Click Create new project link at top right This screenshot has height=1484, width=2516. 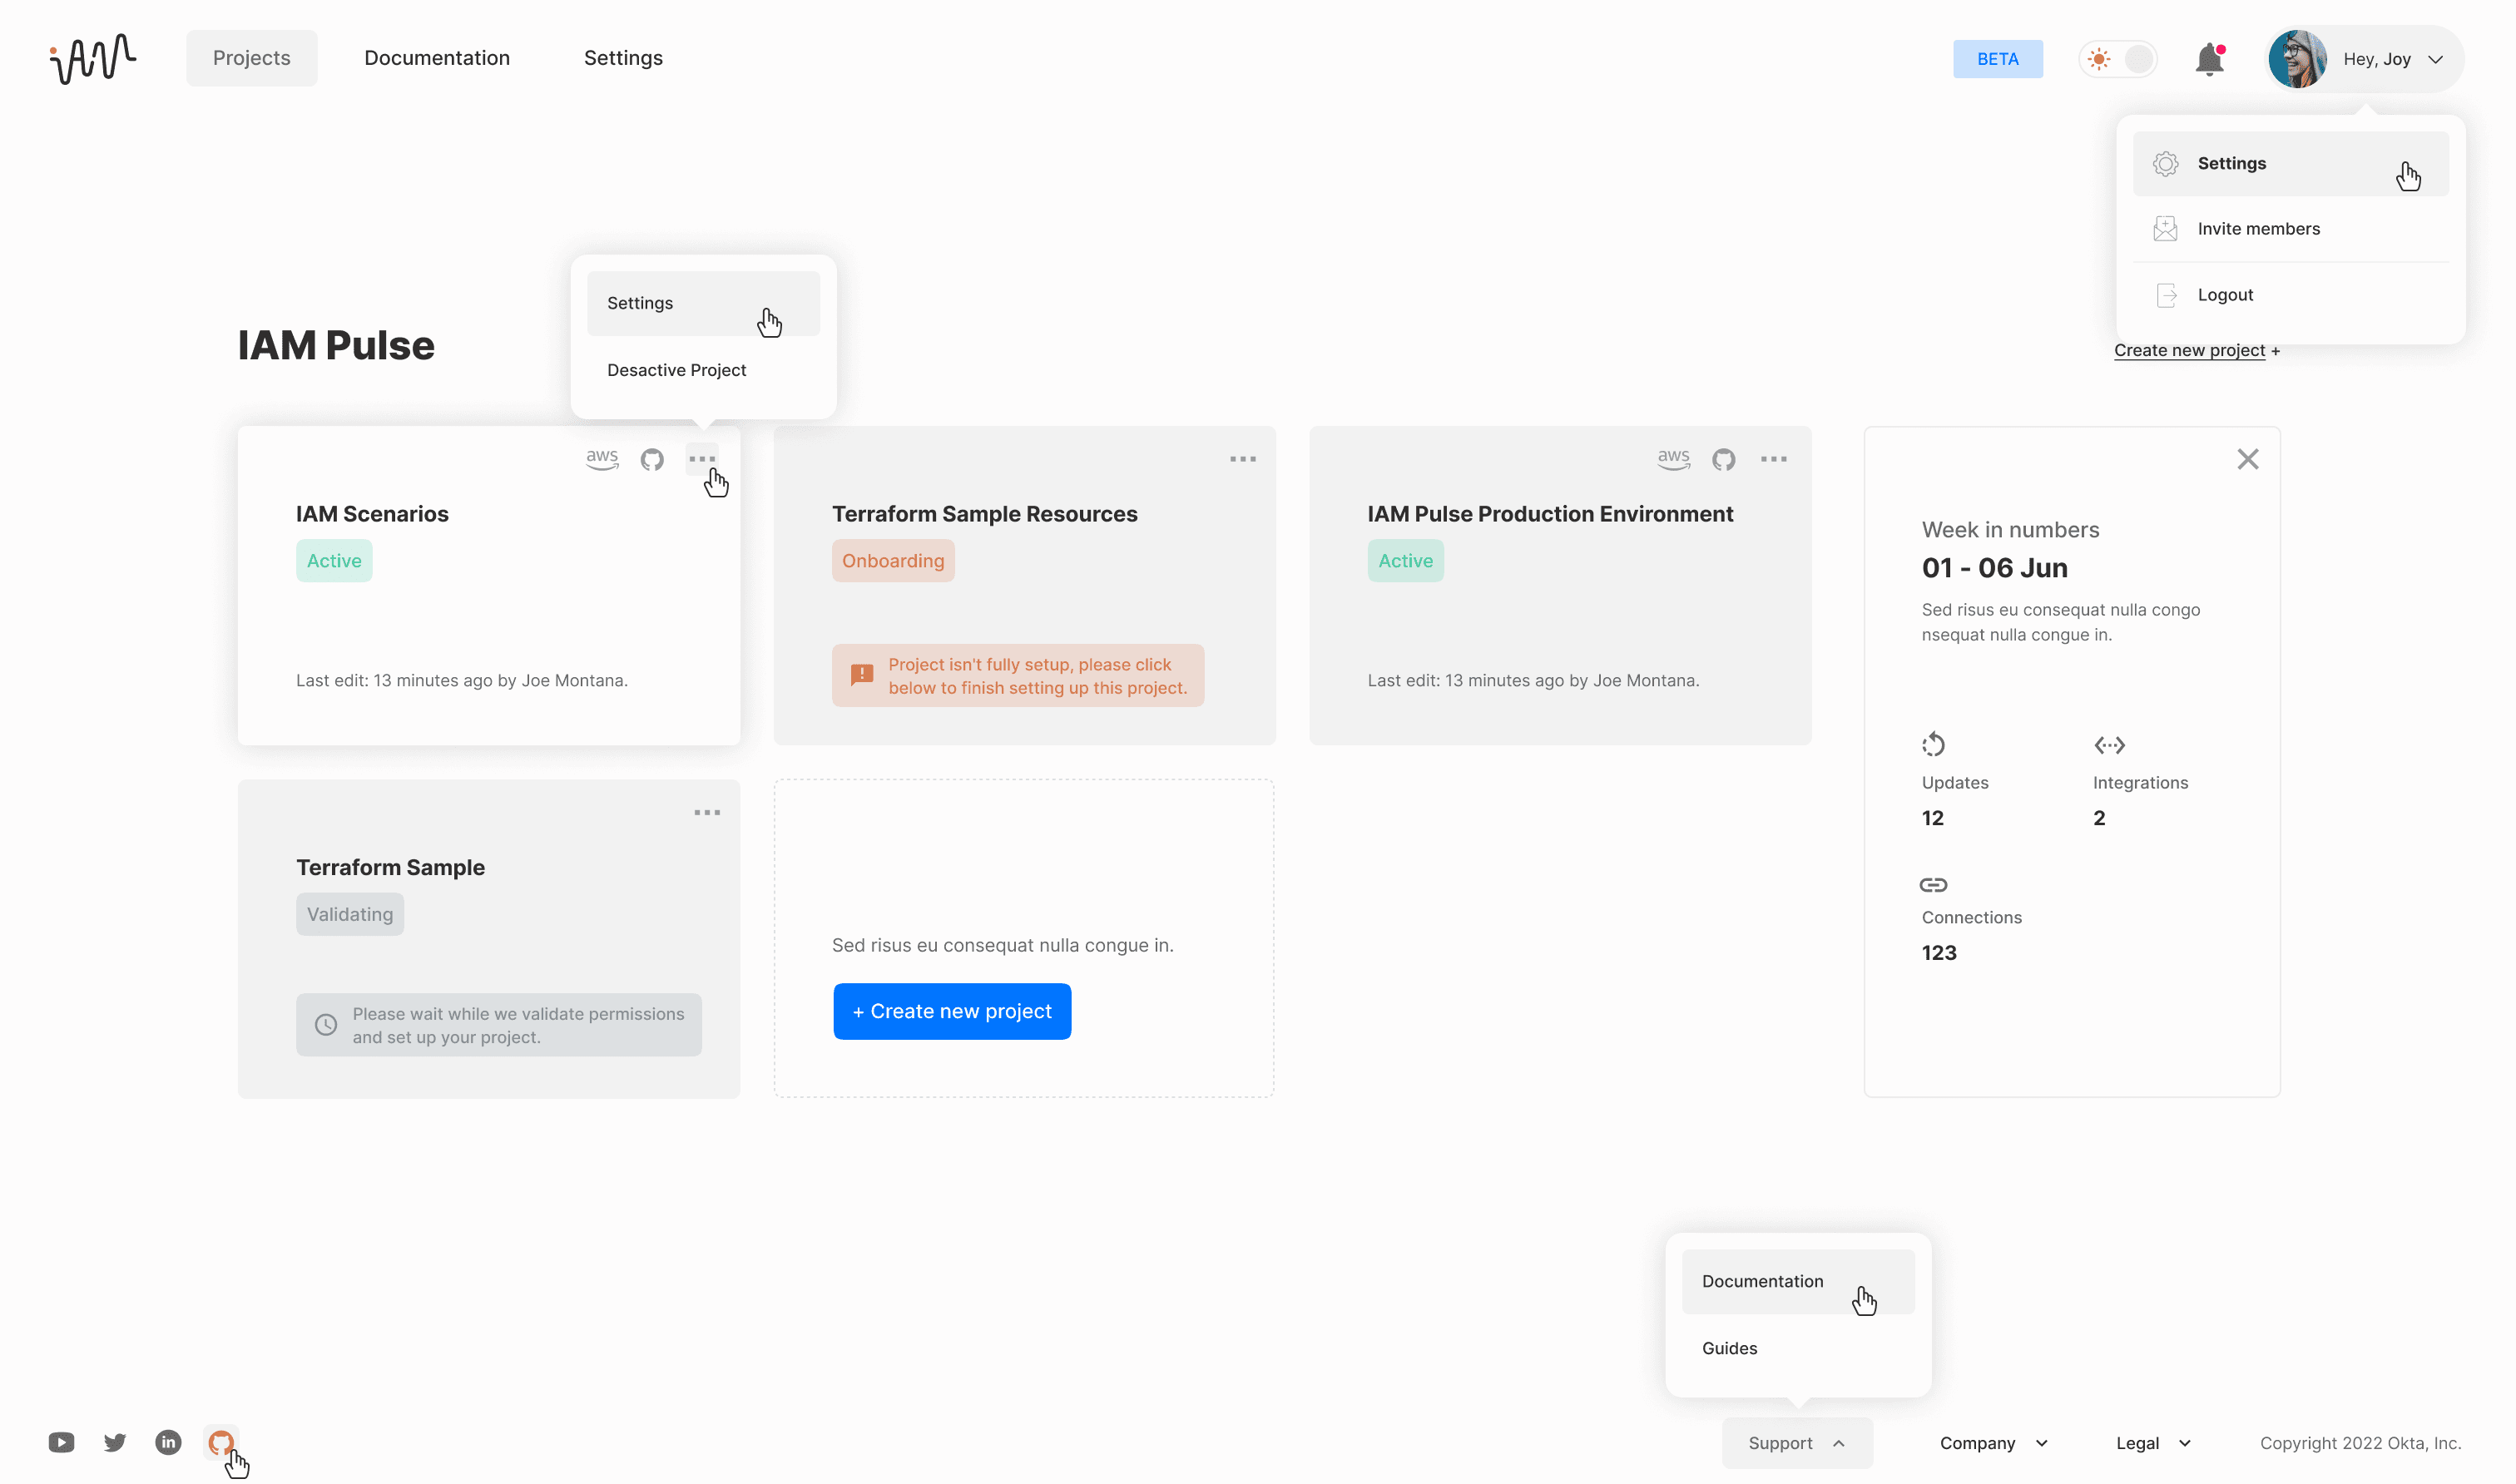tap(2189, 350)
